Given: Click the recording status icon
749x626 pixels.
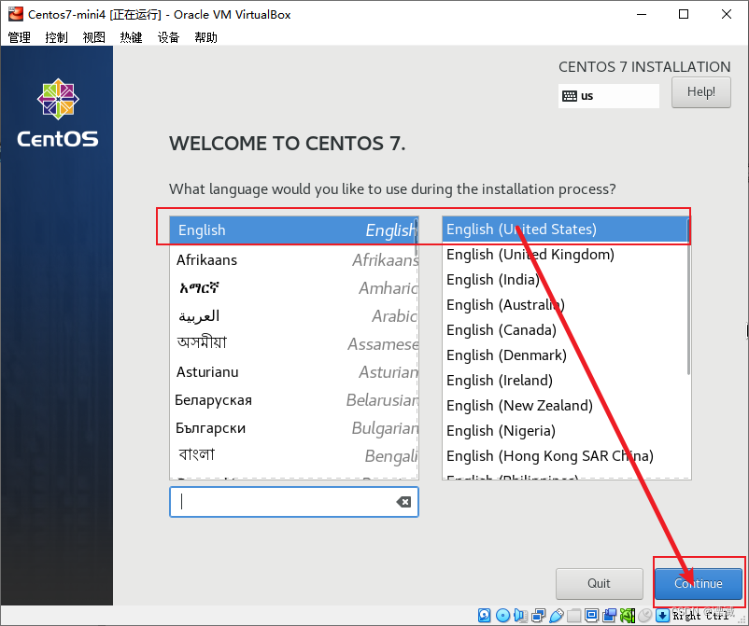Looking at the screenshot, I should (x=609, y=616).
